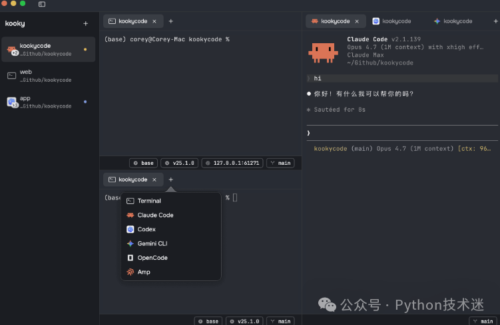500x325 pixels.
Task: Click the main branch badge in lower-middle status bar
Action: [x=280, y=321]
